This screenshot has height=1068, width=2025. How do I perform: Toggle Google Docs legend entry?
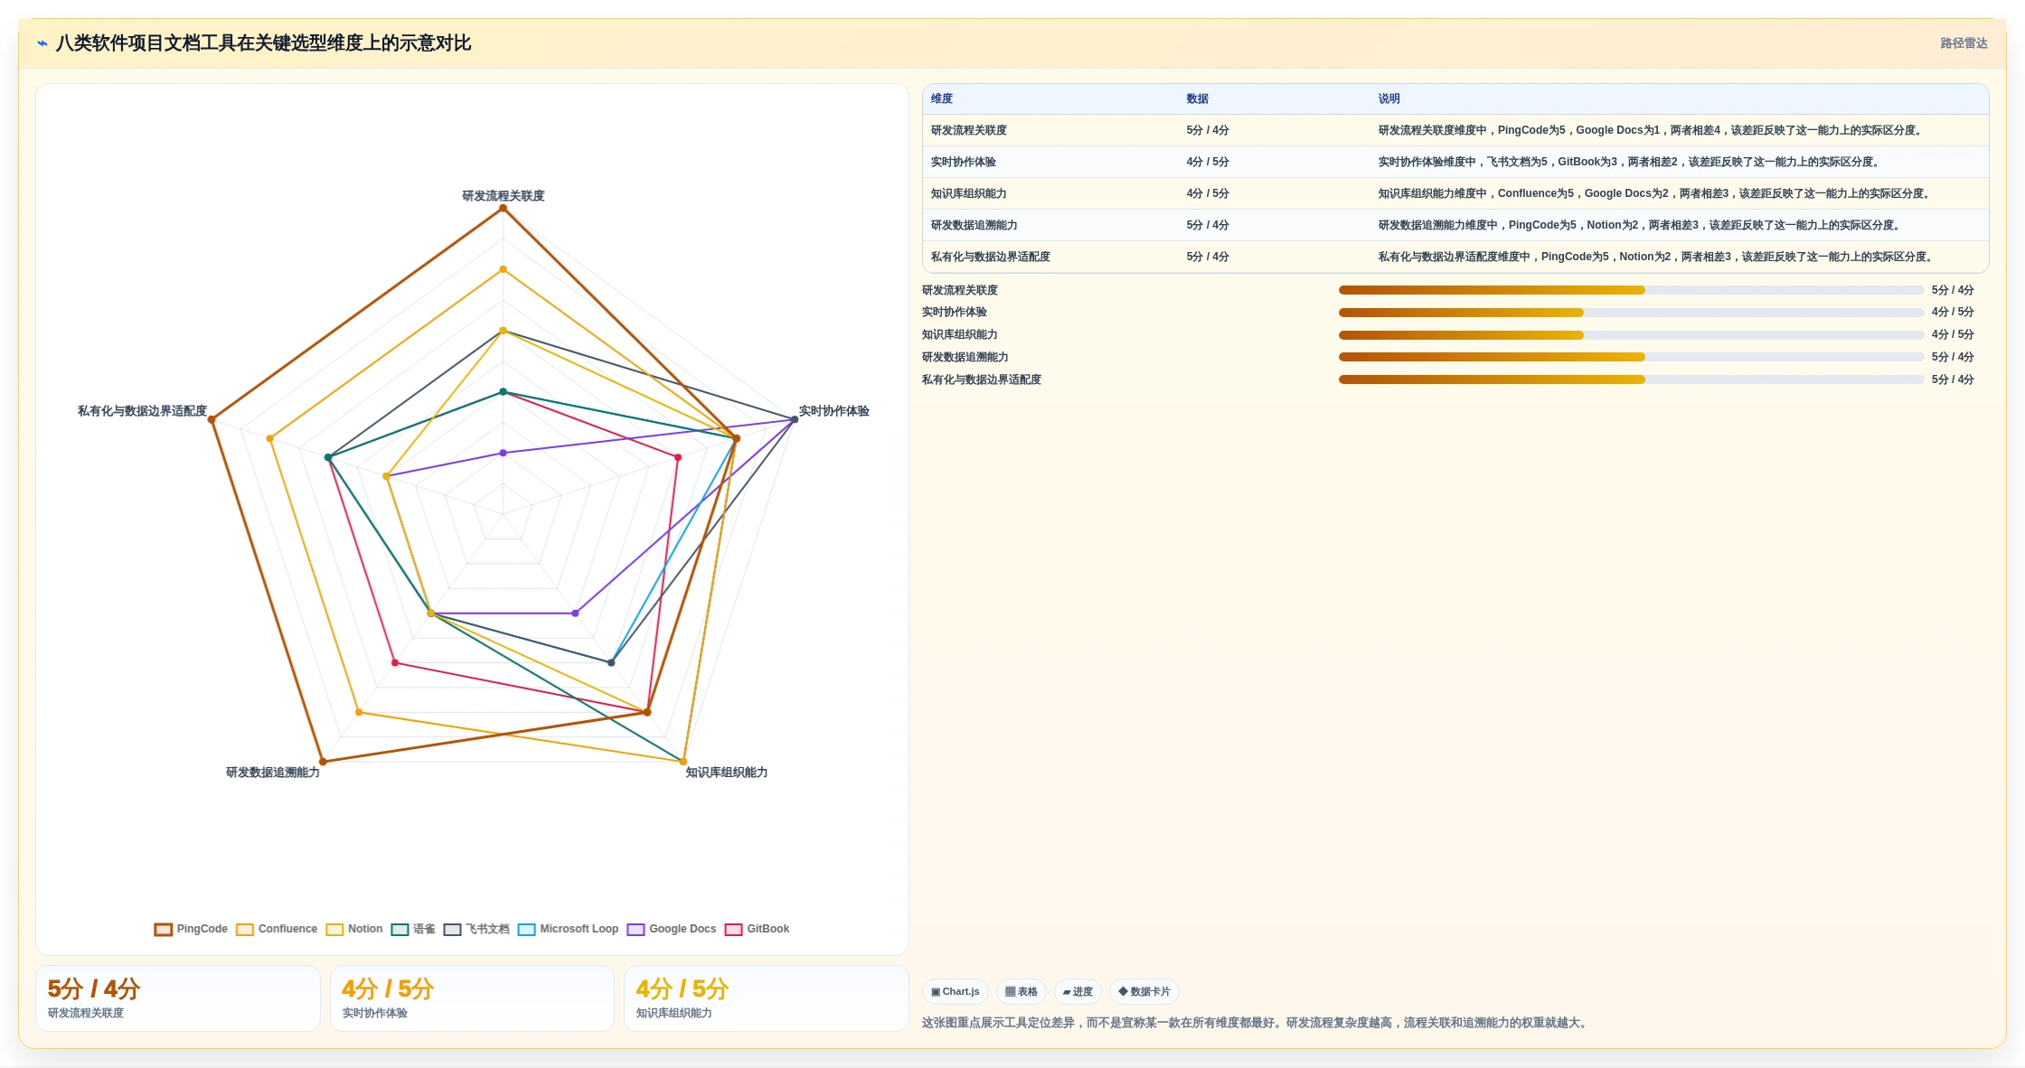click(x=671, y=929)
